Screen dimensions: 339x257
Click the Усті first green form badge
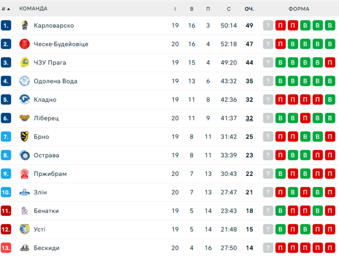[x=281, y=229]
